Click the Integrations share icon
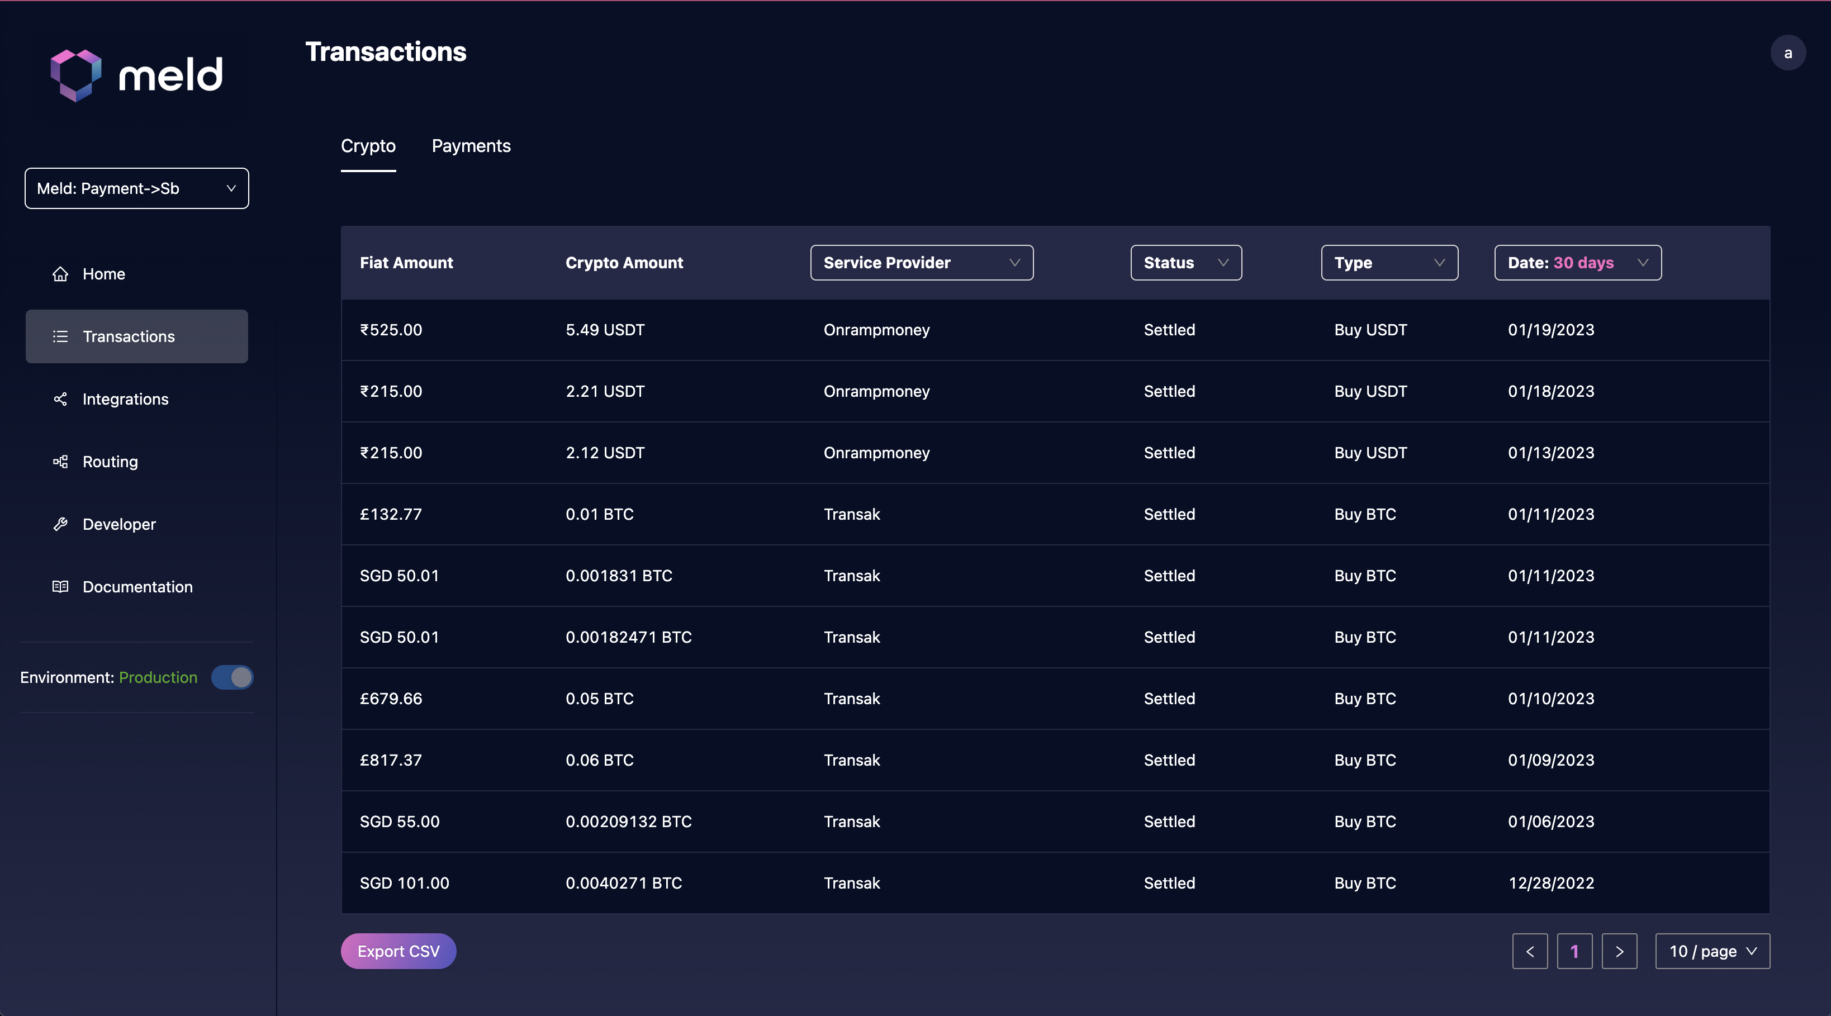The image size is (1831, 1016). click(60, 399)
